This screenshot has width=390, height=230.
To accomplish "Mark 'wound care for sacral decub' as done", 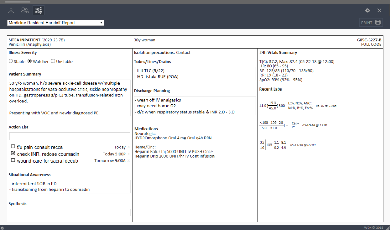I will coord(13,160).
